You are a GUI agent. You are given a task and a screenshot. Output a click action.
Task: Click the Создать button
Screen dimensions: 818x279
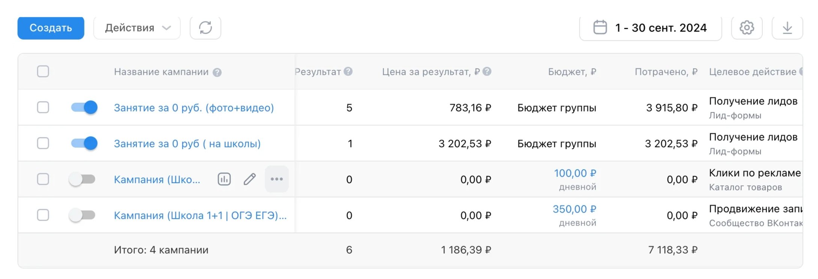(x=51, y=28)
